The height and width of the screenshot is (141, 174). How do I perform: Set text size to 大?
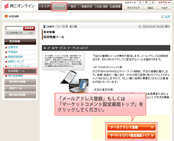tap(153, 2)
